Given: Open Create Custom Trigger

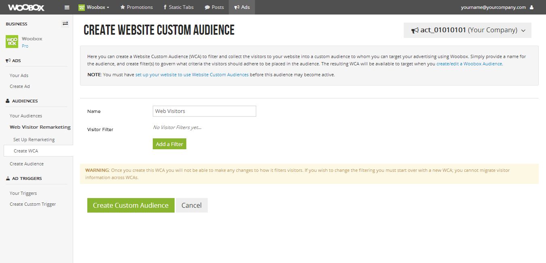Looking at the screenshot, I should coord(33,204).
